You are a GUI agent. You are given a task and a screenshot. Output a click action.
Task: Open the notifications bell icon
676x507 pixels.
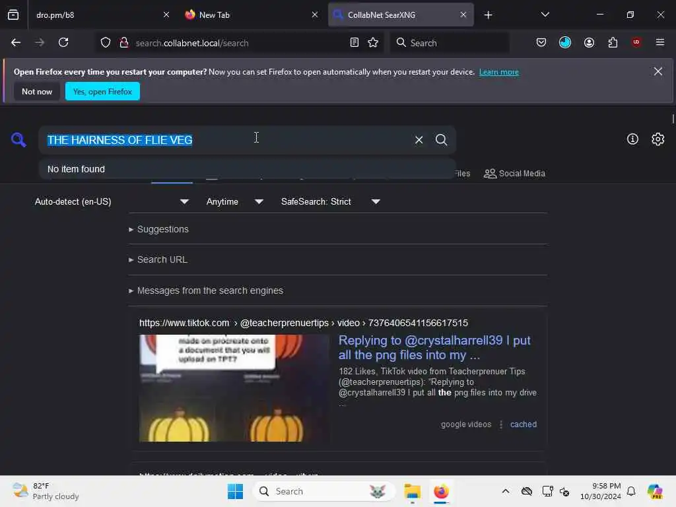click(x=630, y=491)
